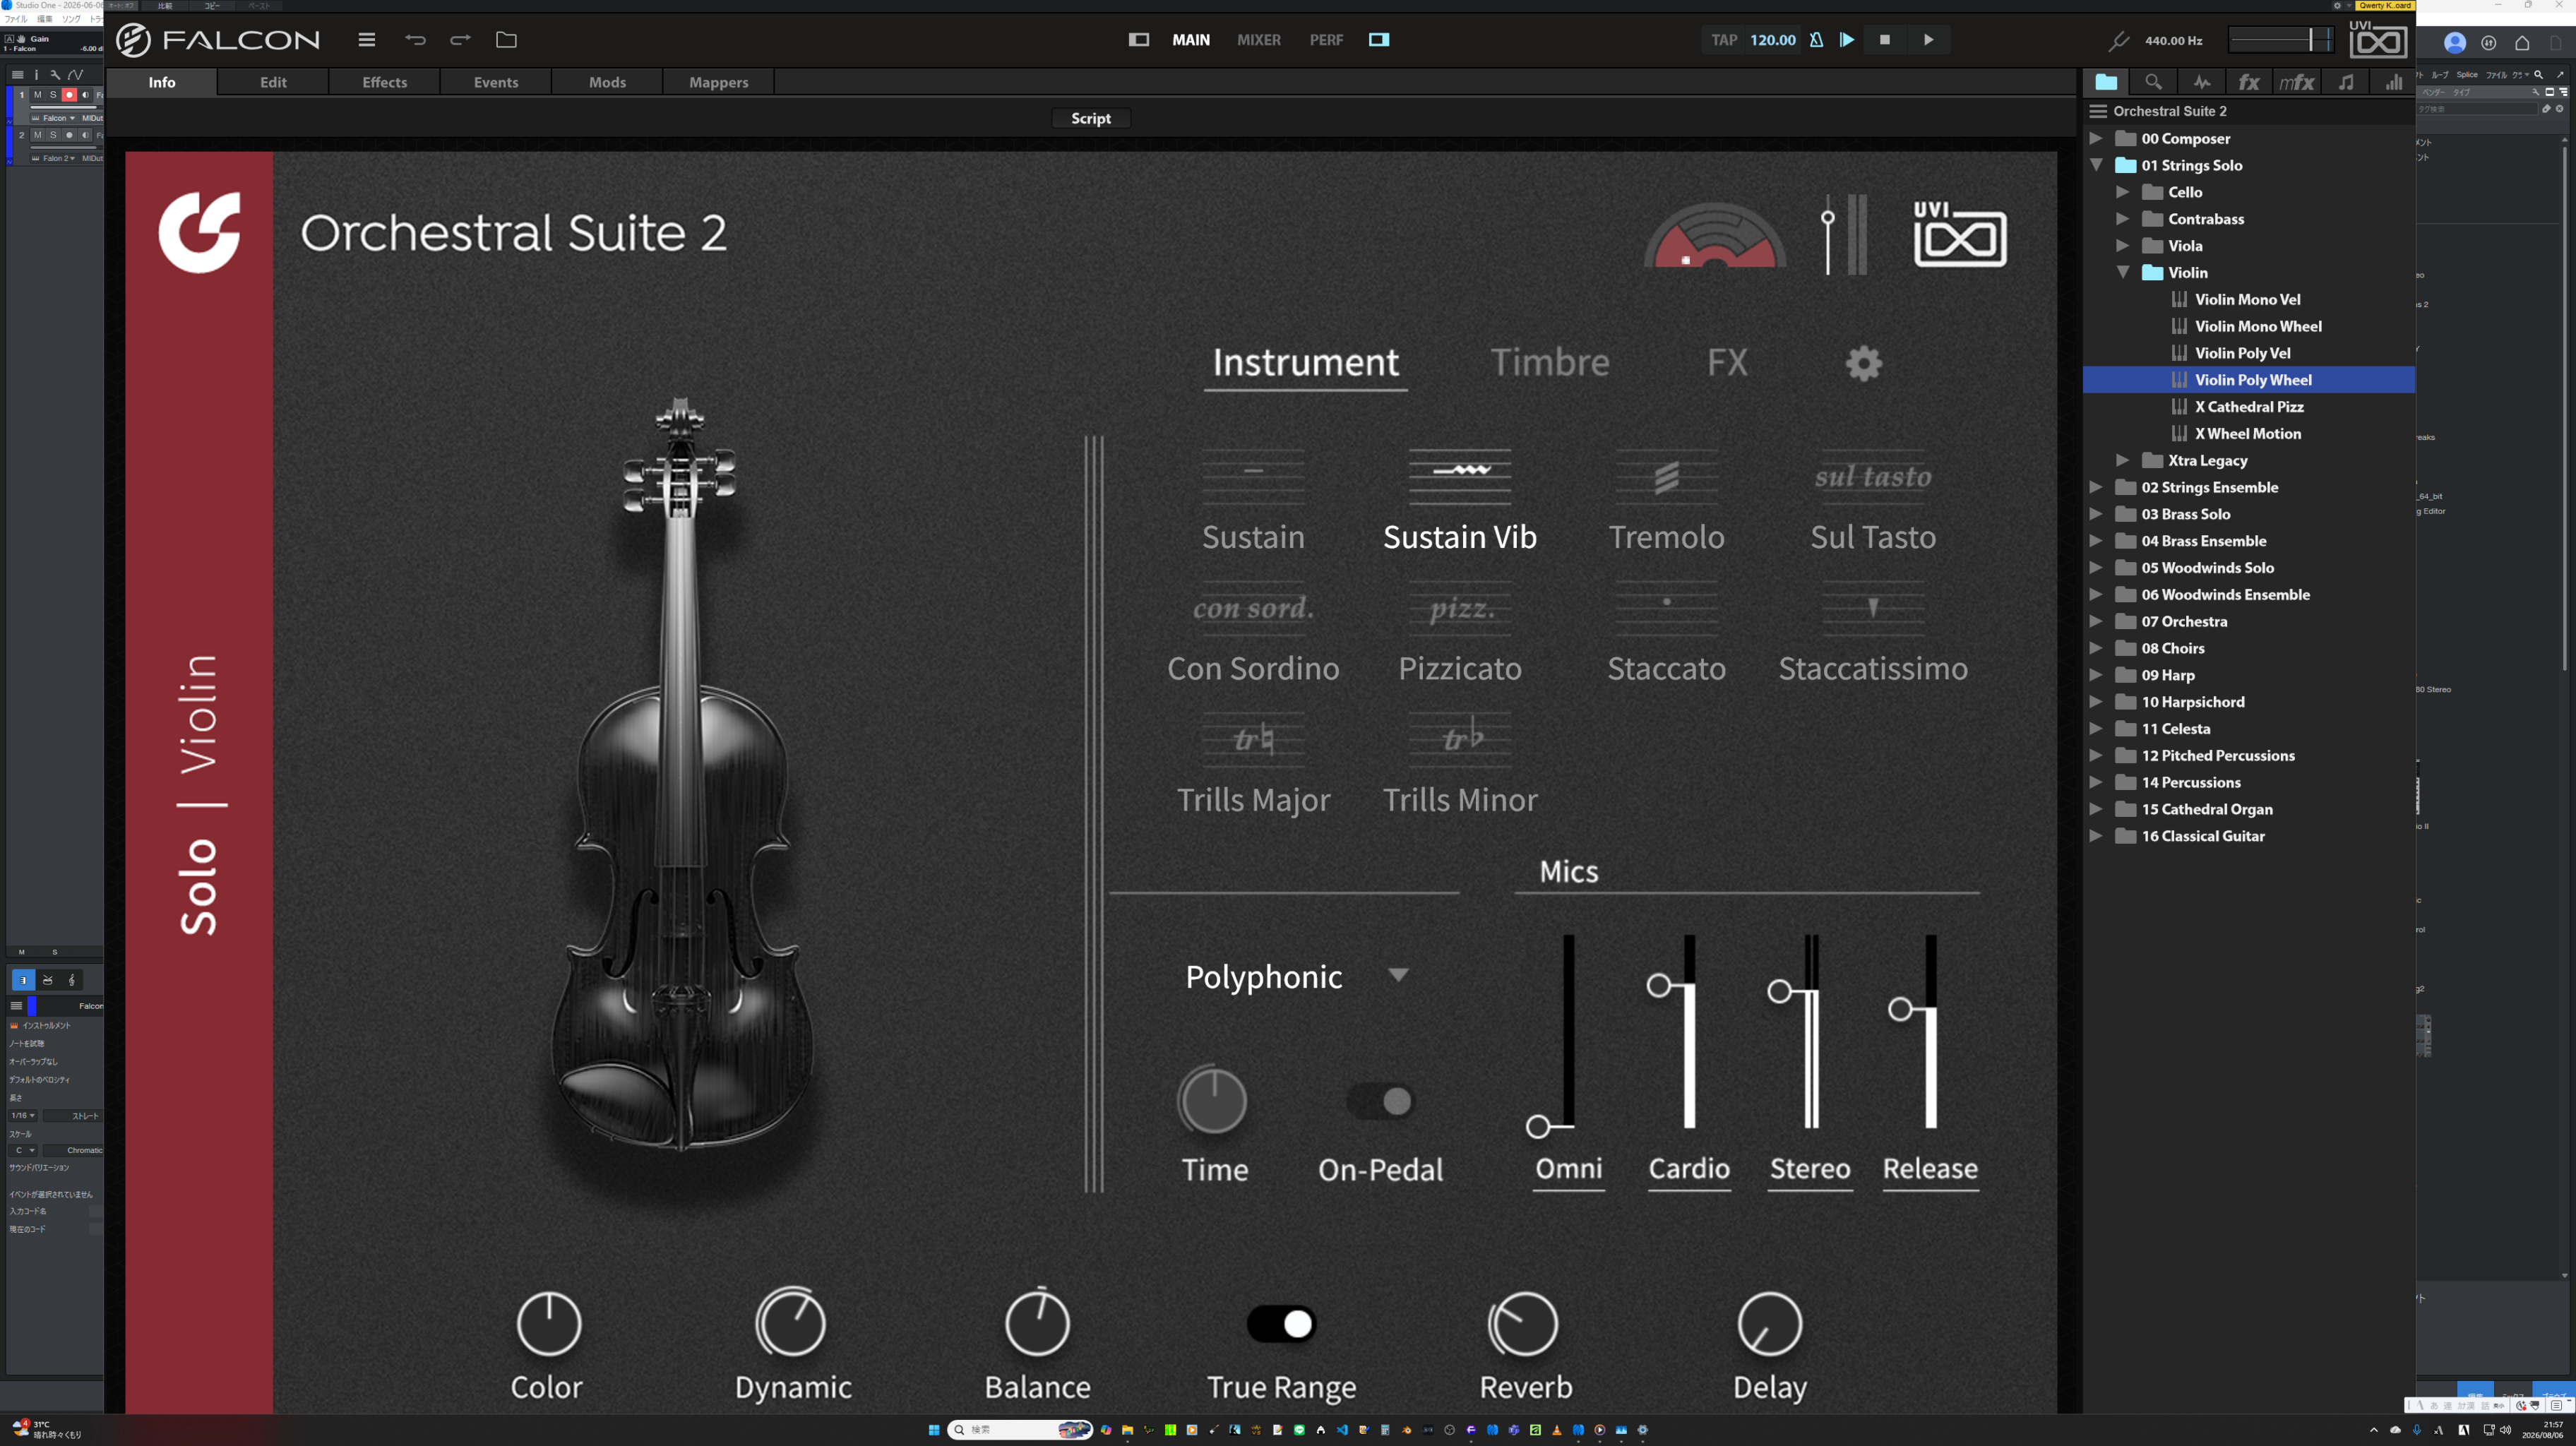This screenshot has width=2576, height=1446.
Task: Open the bar graph modulators browser icon
Action: [2393, 82]
